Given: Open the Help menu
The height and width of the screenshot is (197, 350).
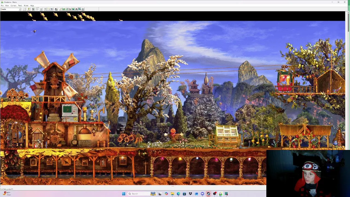Looking at the screenshot, I should 32,5.
